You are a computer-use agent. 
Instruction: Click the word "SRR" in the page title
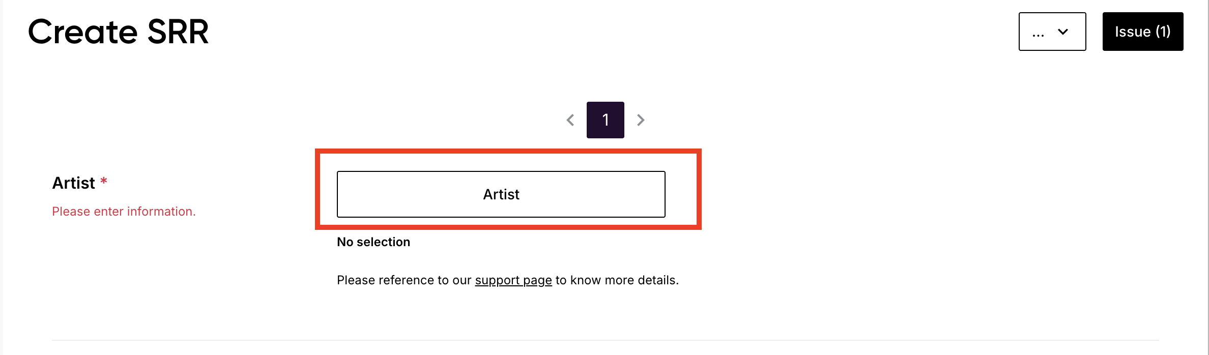pos(178,32)
